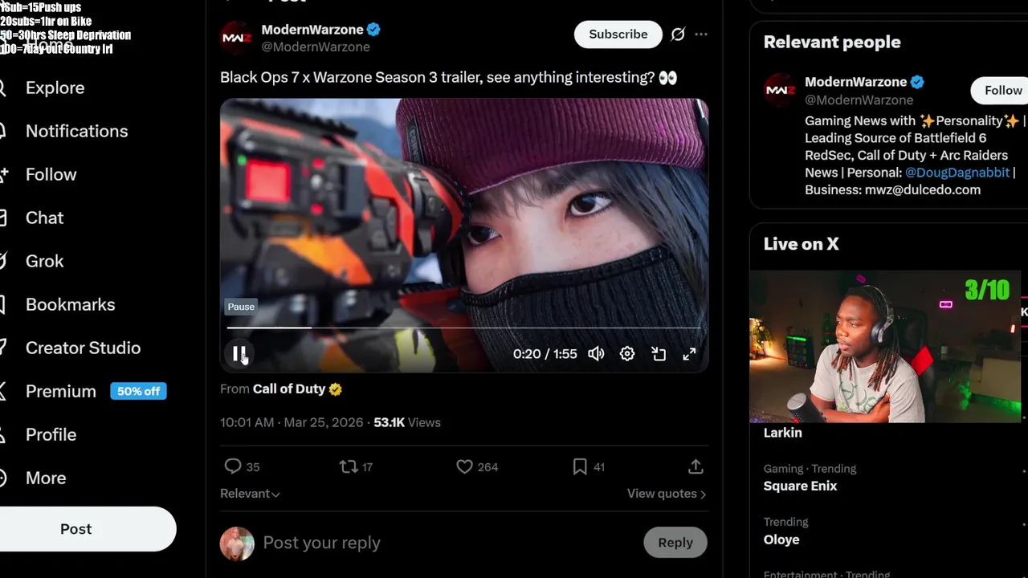Click the video progress bar
1028x578 pixels.
[x=464, y=328]
